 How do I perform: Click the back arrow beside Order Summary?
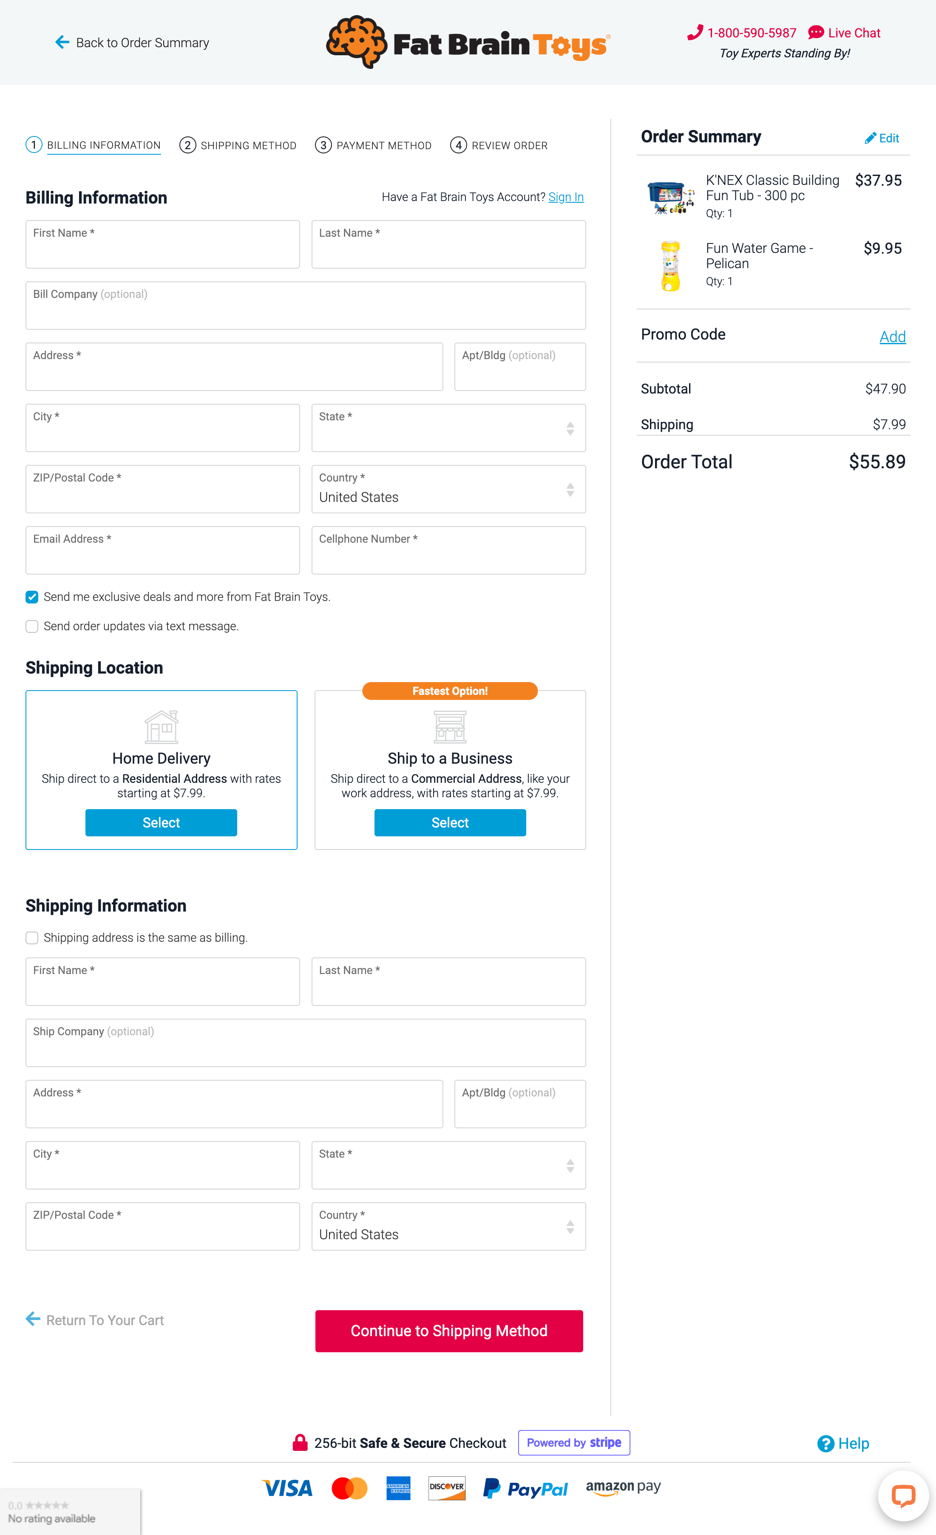[x=62, y=42]
